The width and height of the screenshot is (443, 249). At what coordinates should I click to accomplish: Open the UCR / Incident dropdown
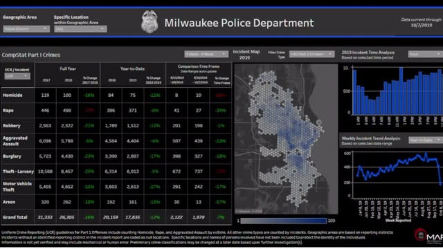click(17, 76)
